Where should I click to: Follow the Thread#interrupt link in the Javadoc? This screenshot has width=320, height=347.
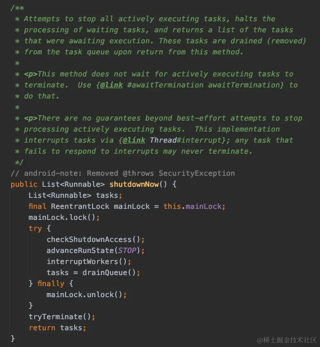click(x=186, y=140)
